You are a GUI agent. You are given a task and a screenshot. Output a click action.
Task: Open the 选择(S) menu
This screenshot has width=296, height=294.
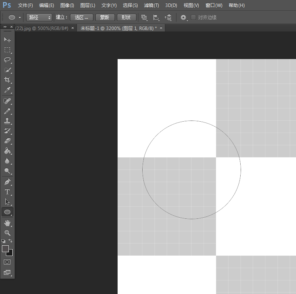coord(130,5)
